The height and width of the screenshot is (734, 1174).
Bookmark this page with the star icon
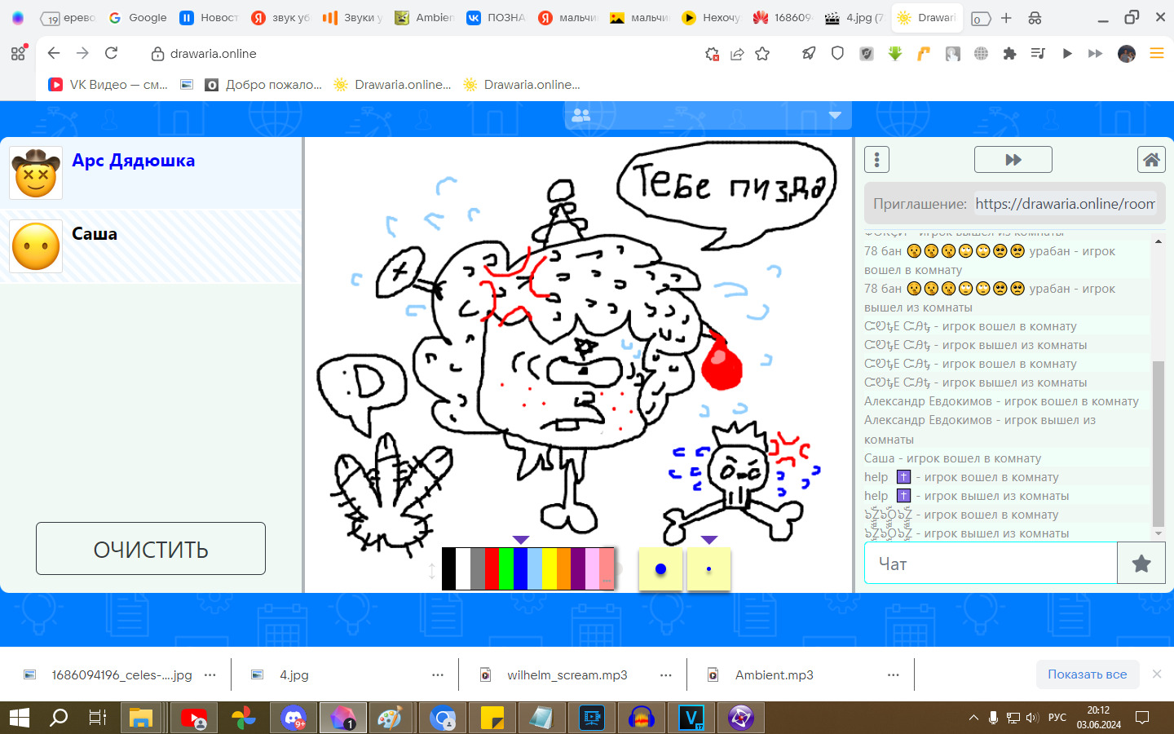coord(762,54)
